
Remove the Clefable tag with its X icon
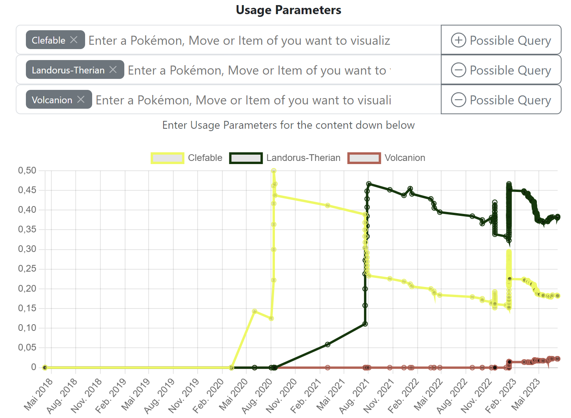(74, 40)
